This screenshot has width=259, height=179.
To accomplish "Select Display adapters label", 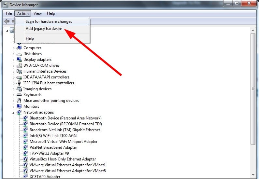I will coord(37,60).
